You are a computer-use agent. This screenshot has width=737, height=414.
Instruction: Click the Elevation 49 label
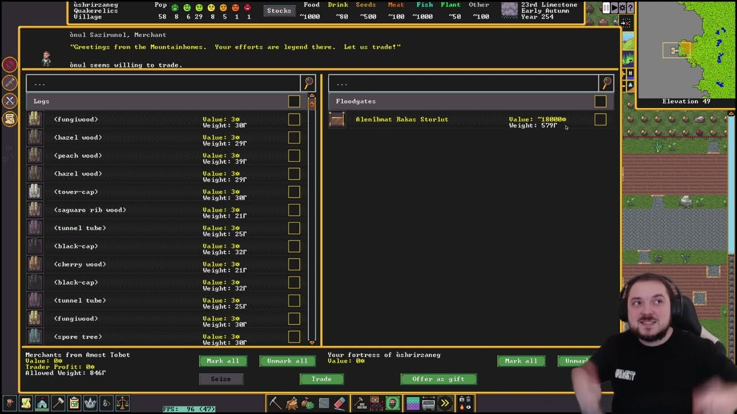pyautogui.click(x=686, y=101)
